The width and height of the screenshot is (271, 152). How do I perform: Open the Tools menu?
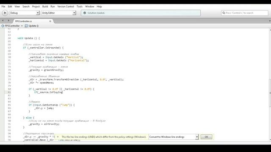tap(80, 7)
